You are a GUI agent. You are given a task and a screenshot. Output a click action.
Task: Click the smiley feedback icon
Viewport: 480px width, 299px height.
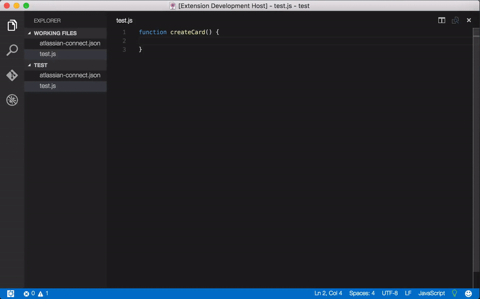[x=469, y=293]
